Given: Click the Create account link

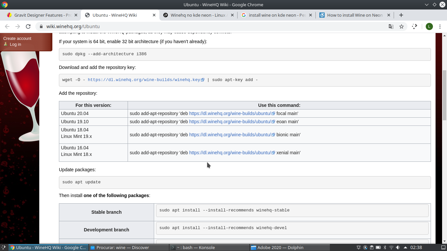Looking at the screenshot, I should 17,38.
